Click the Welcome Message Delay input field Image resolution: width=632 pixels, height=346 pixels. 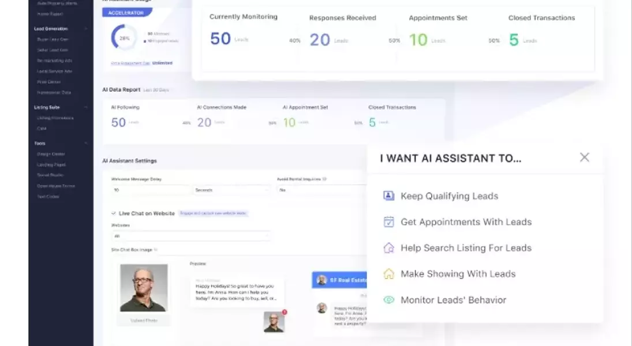(x=150, y=190)
